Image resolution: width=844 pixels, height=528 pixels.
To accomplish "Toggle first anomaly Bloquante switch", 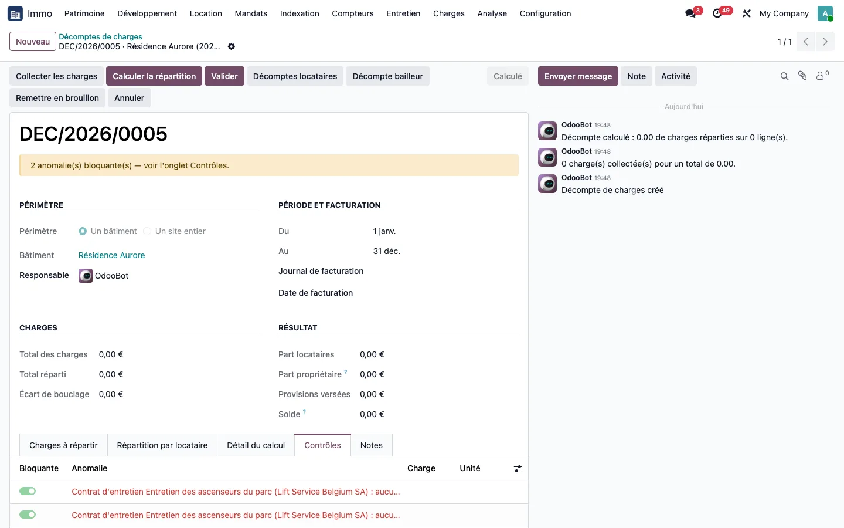I will tap(28, 491).
